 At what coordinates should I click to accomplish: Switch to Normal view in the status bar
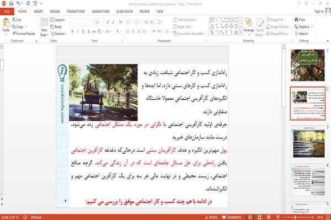coord(250,217)
